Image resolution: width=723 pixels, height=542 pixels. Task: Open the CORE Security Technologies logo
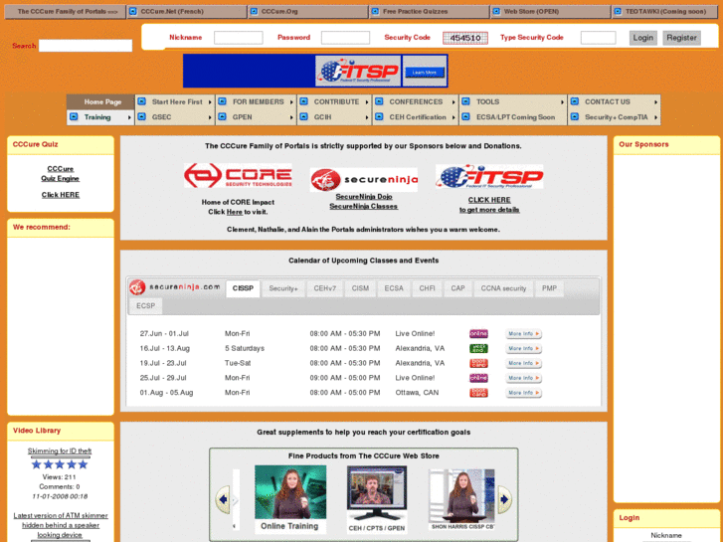click(x=238, y=176)
